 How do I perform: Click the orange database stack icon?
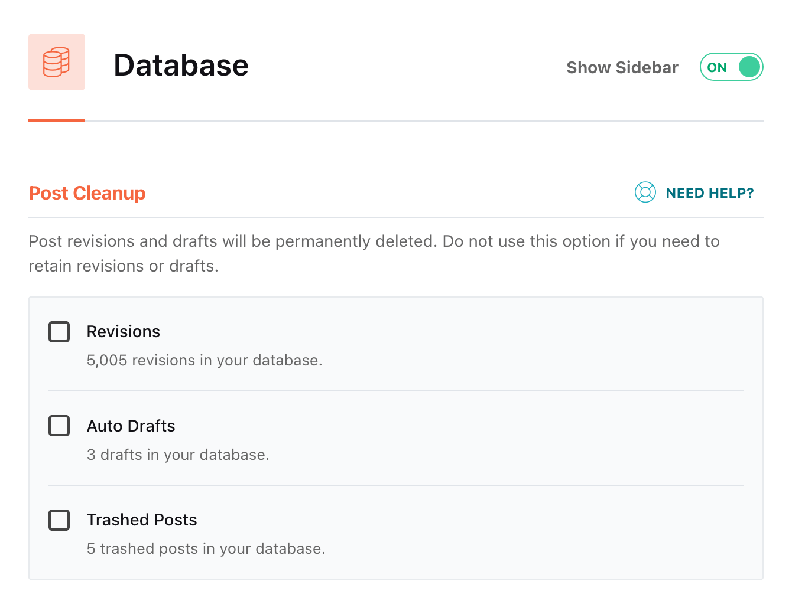[57, 62]
